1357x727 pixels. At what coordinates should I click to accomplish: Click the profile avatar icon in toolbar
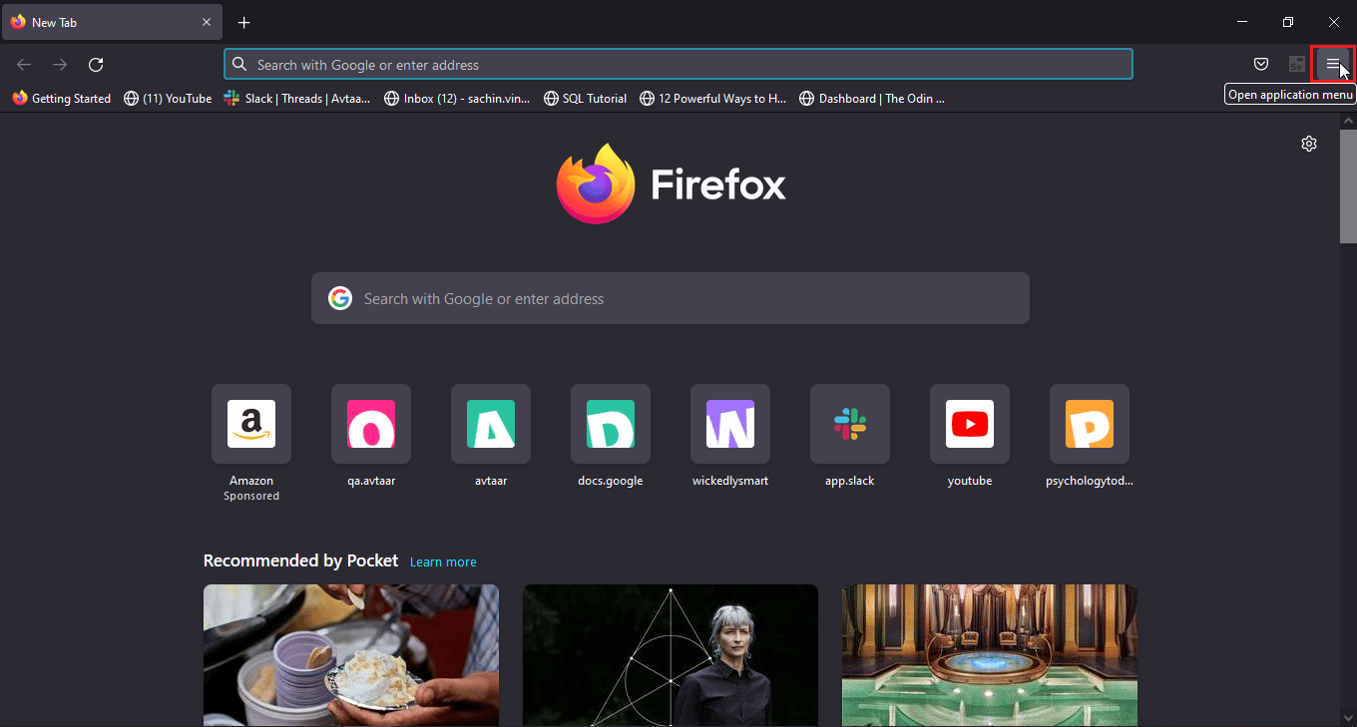(x=1297, y=65)
